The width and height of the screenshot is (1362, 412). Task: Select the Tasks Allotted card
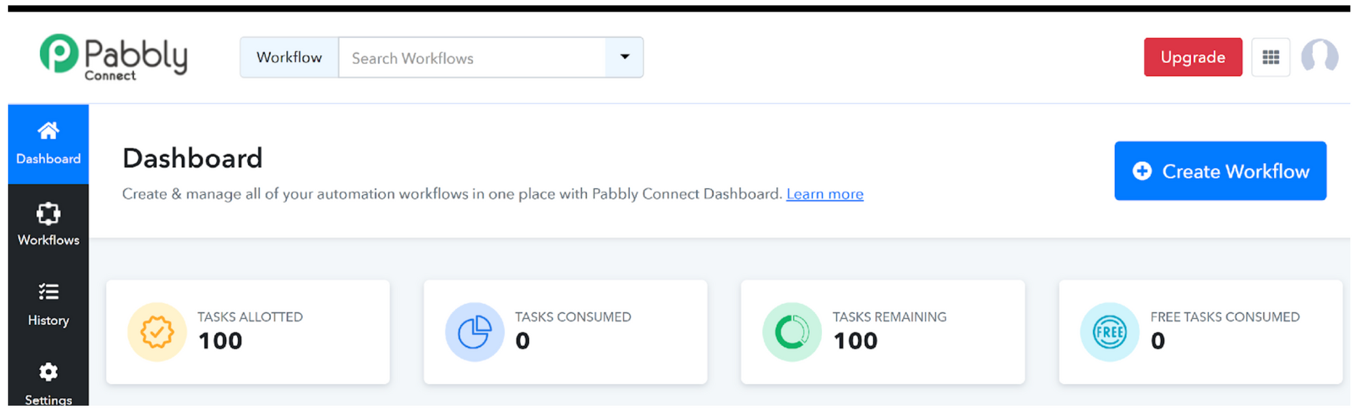(248, 332)
